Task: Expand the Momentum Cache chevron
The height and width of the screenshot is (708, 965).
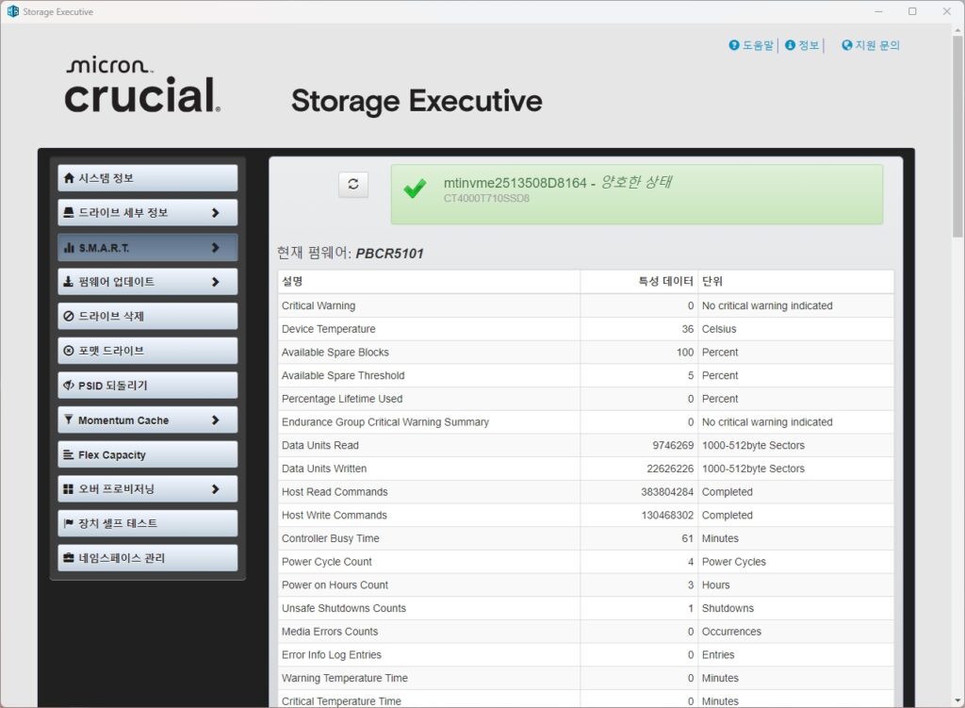Action: (216, 420)
